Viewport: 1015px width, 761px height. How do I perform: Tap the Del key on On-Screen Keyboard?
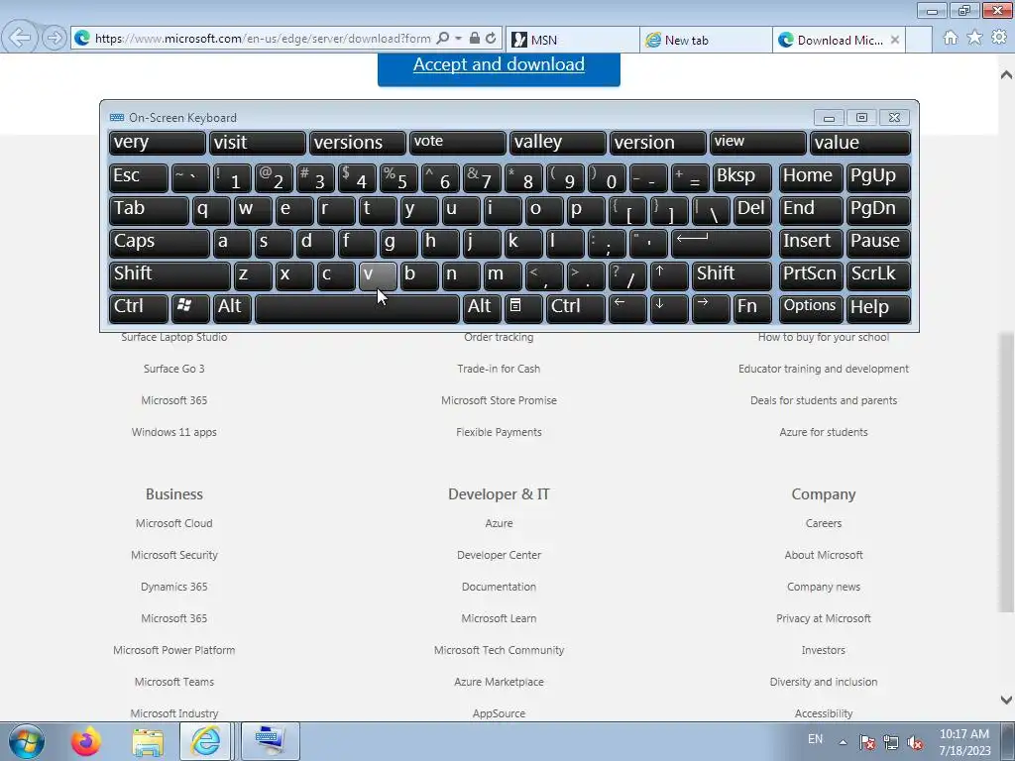(753, 210)
